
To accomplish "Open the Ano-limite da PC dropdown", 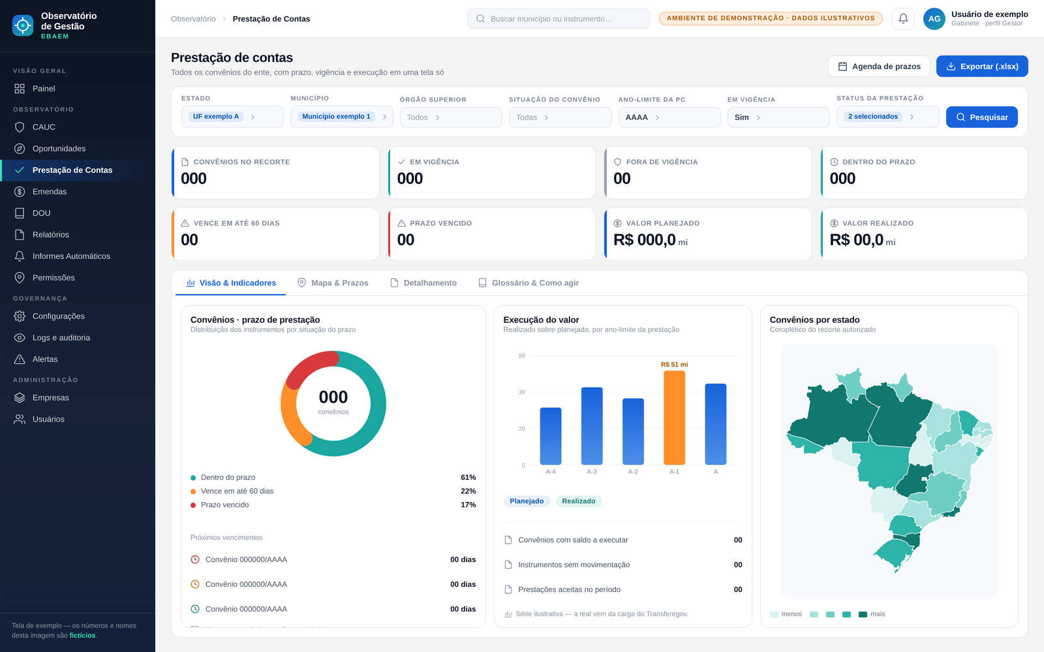I will (669, 117).
